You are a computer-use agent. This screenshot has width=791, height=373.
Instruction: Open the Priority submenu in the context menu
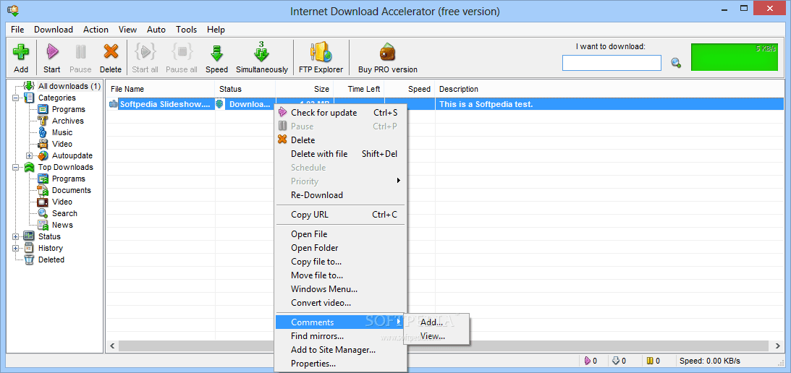tap(341, 181)
